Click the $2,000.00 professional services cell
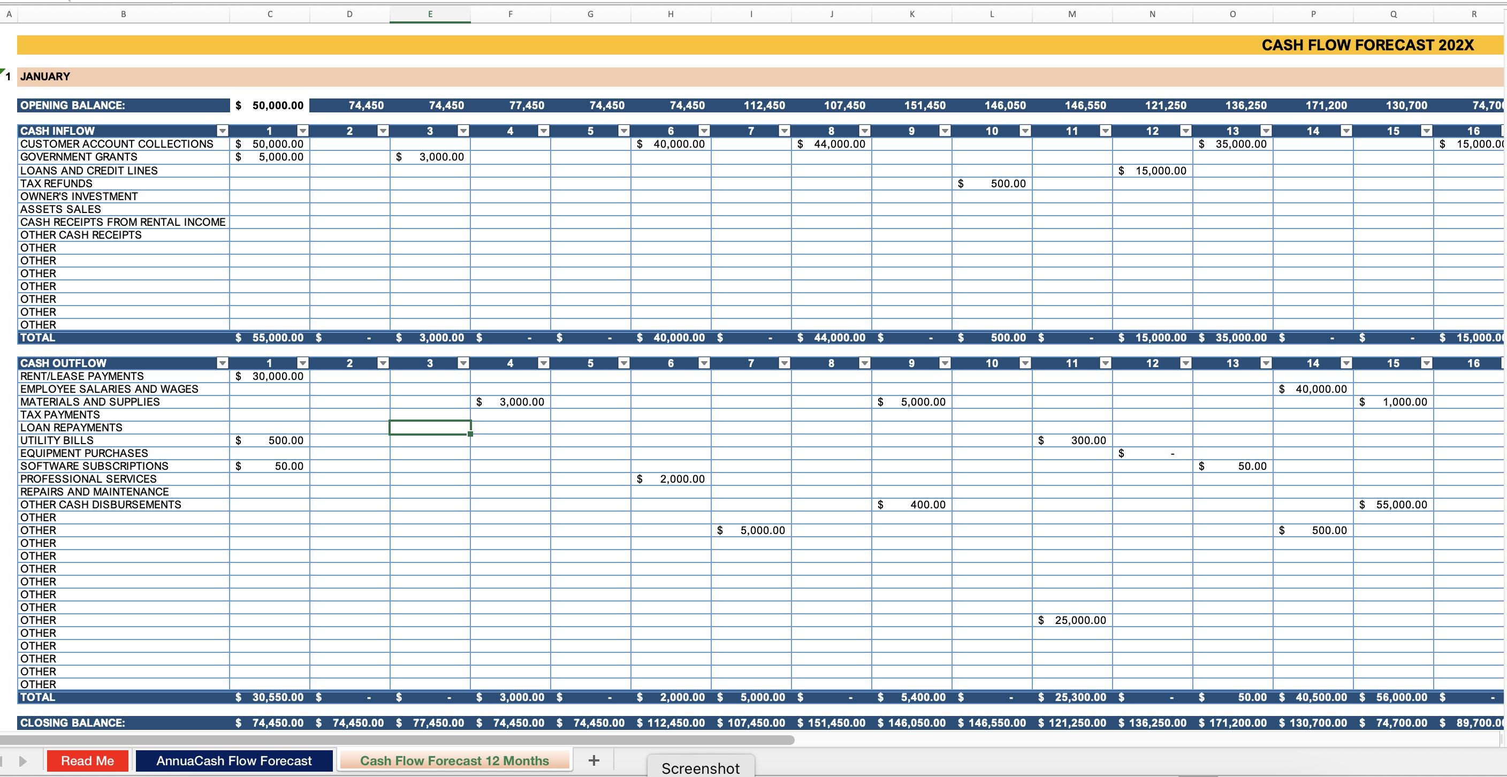The width and height of the screenshot is (1507, 777). (x=671, y=479)
